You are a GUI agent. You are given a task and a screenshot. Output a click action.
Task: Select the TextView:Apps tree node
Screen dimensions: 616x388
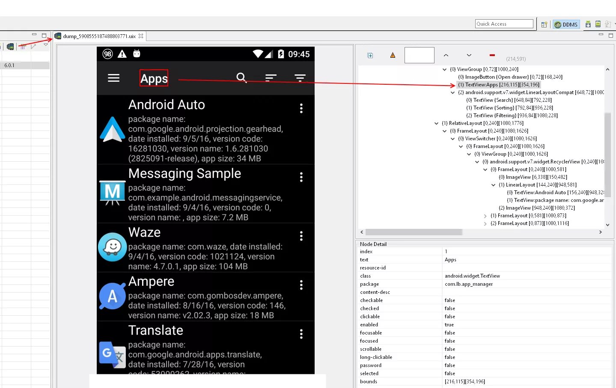click(x=499, y=85)
